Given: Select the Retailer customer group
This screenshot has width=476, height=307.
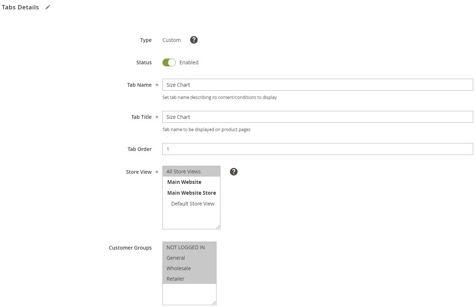Looking at the screenshot, I should (189, 279).
